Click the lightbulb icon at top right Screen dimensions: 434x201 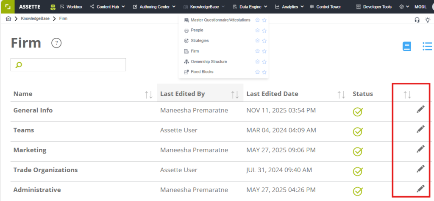coord(427,20)
